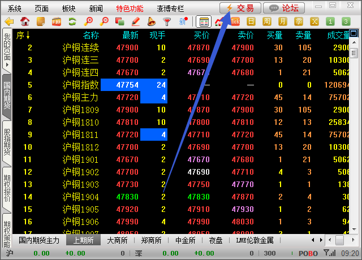The height and width of the screenshot is (260, 362).
Task: Click the home icon in toolbar
Action: tap(25, 22)
